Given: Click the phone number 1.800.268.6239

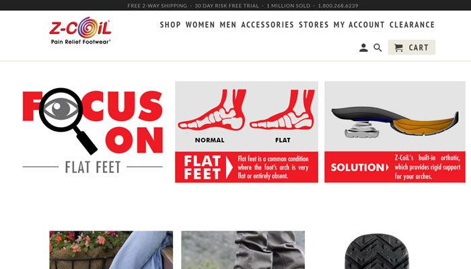Looking at the screenshot, I should click(x=338, y=5).
